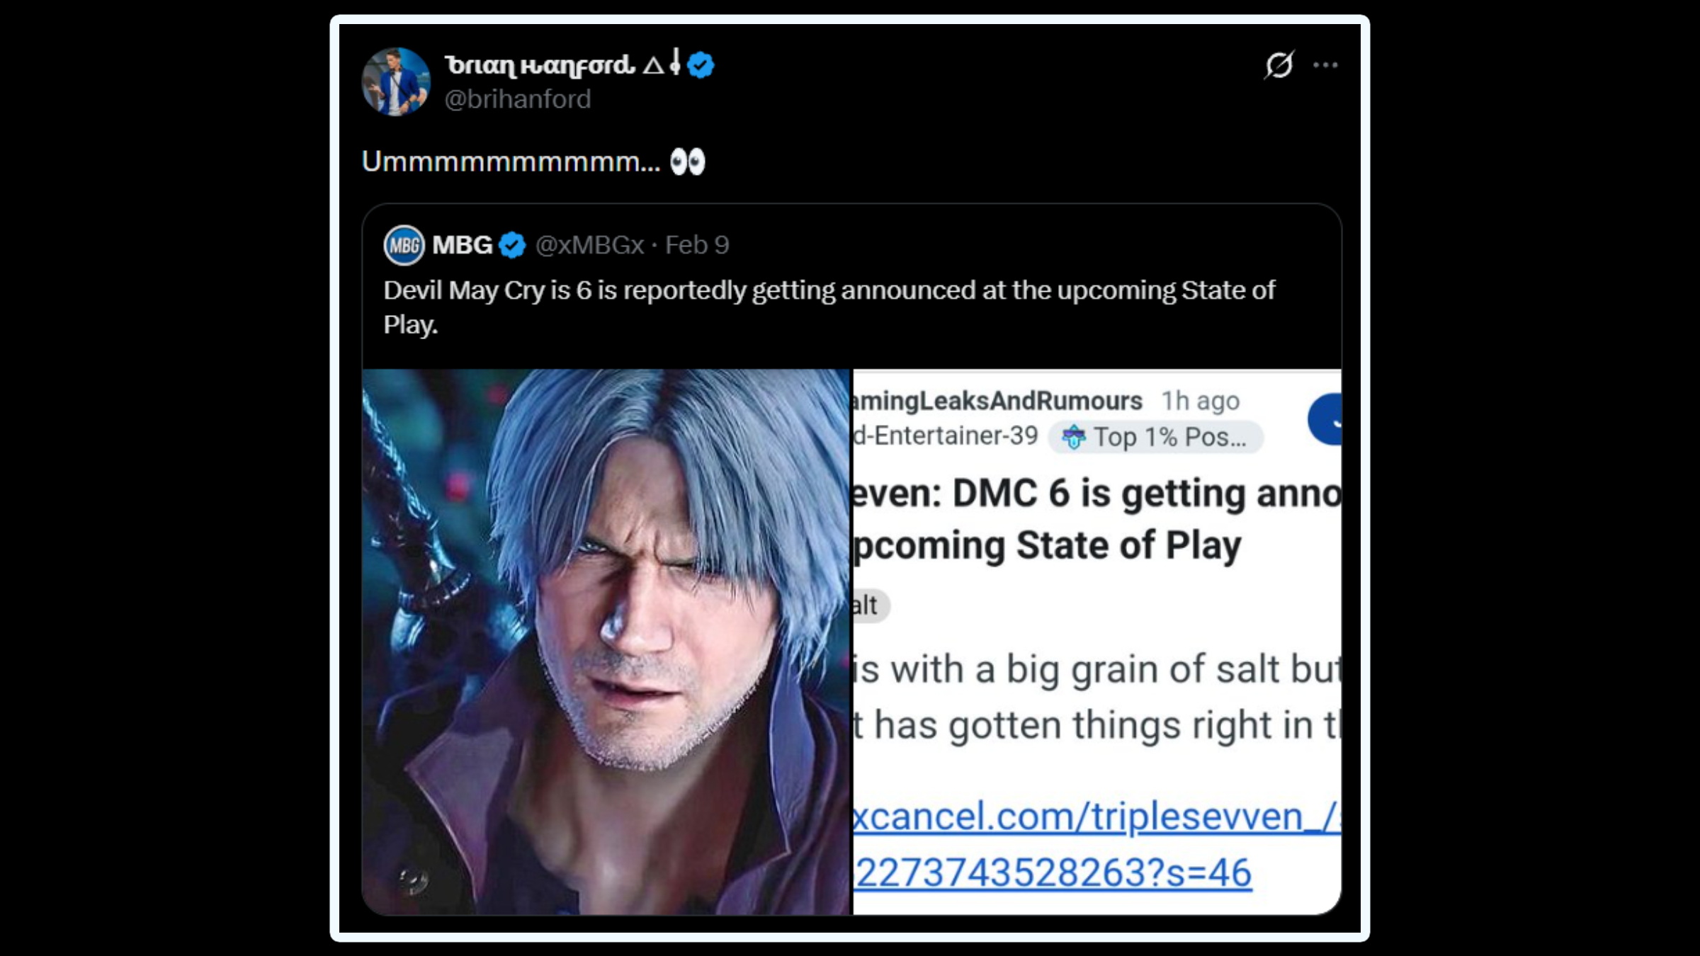This screenshot has width=1700, height=956.
Task: Click the Grok slashed-circle icon
Action: click(x=1279, y=65)
